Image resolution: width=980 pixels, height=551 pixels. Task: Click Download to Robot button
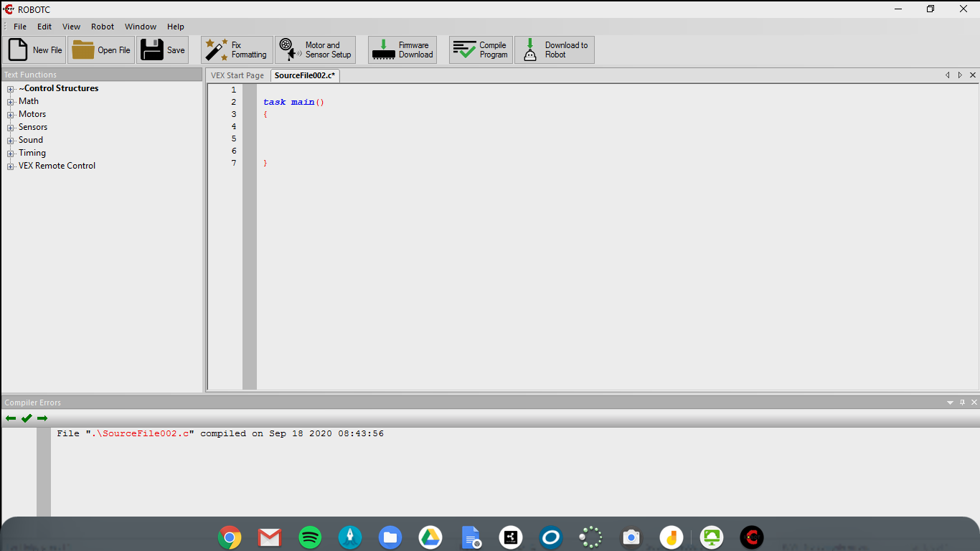click(555, 50)
